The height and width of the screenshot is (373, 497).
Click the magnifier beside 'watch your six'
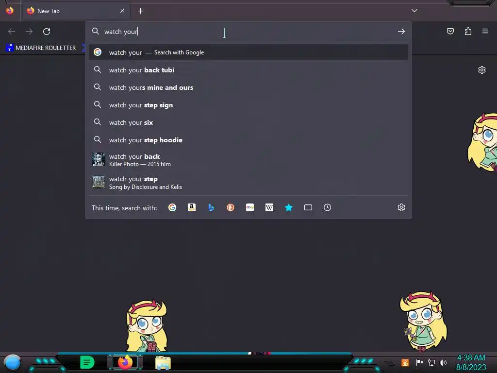[x=97, y=122]
